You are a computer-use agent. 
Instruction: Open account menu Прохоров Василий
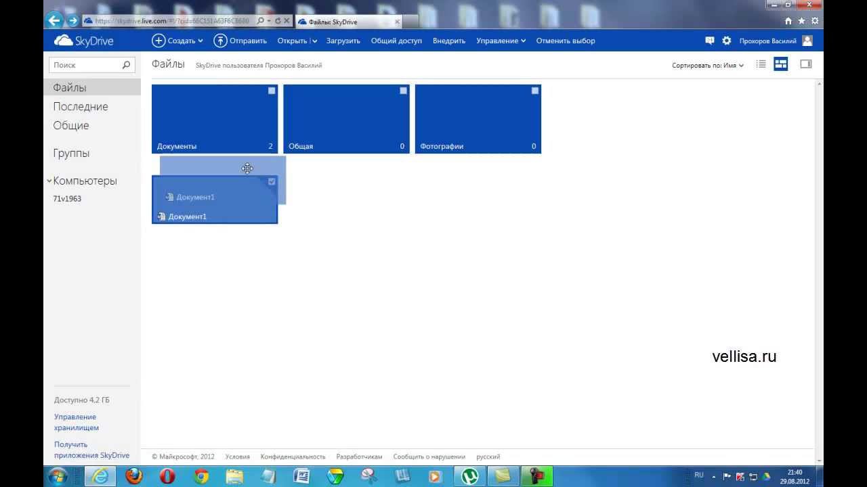pos(768,41)
